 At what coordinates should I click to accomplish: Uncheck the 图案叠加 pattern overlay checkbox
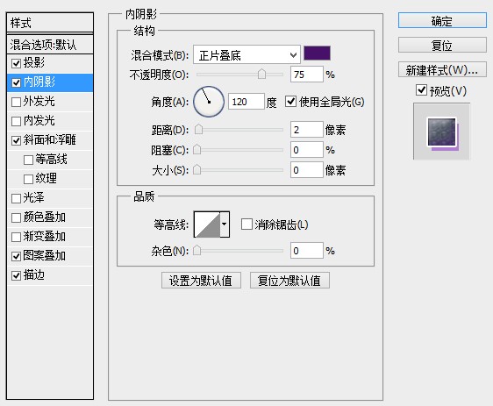pyautogui.click(x=16, y=256)
